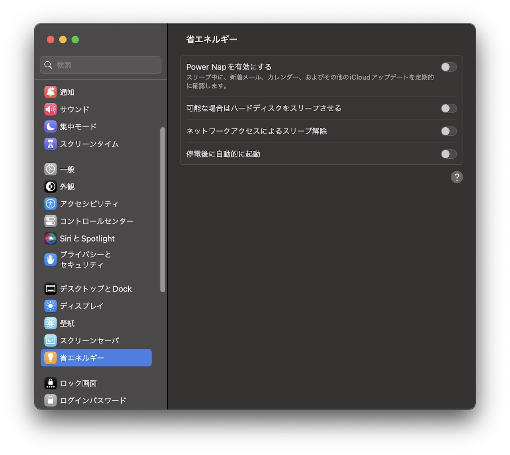This screenshot has width=510, height=455.
Task: Click the 省エネルギー page title
Action: pos(212,39)
